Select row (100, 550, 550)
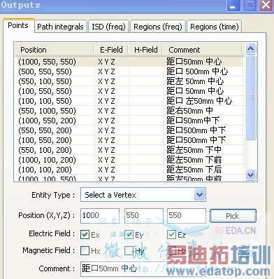The width and height of the screenshot is (274, 279). [x=129, y=91]
